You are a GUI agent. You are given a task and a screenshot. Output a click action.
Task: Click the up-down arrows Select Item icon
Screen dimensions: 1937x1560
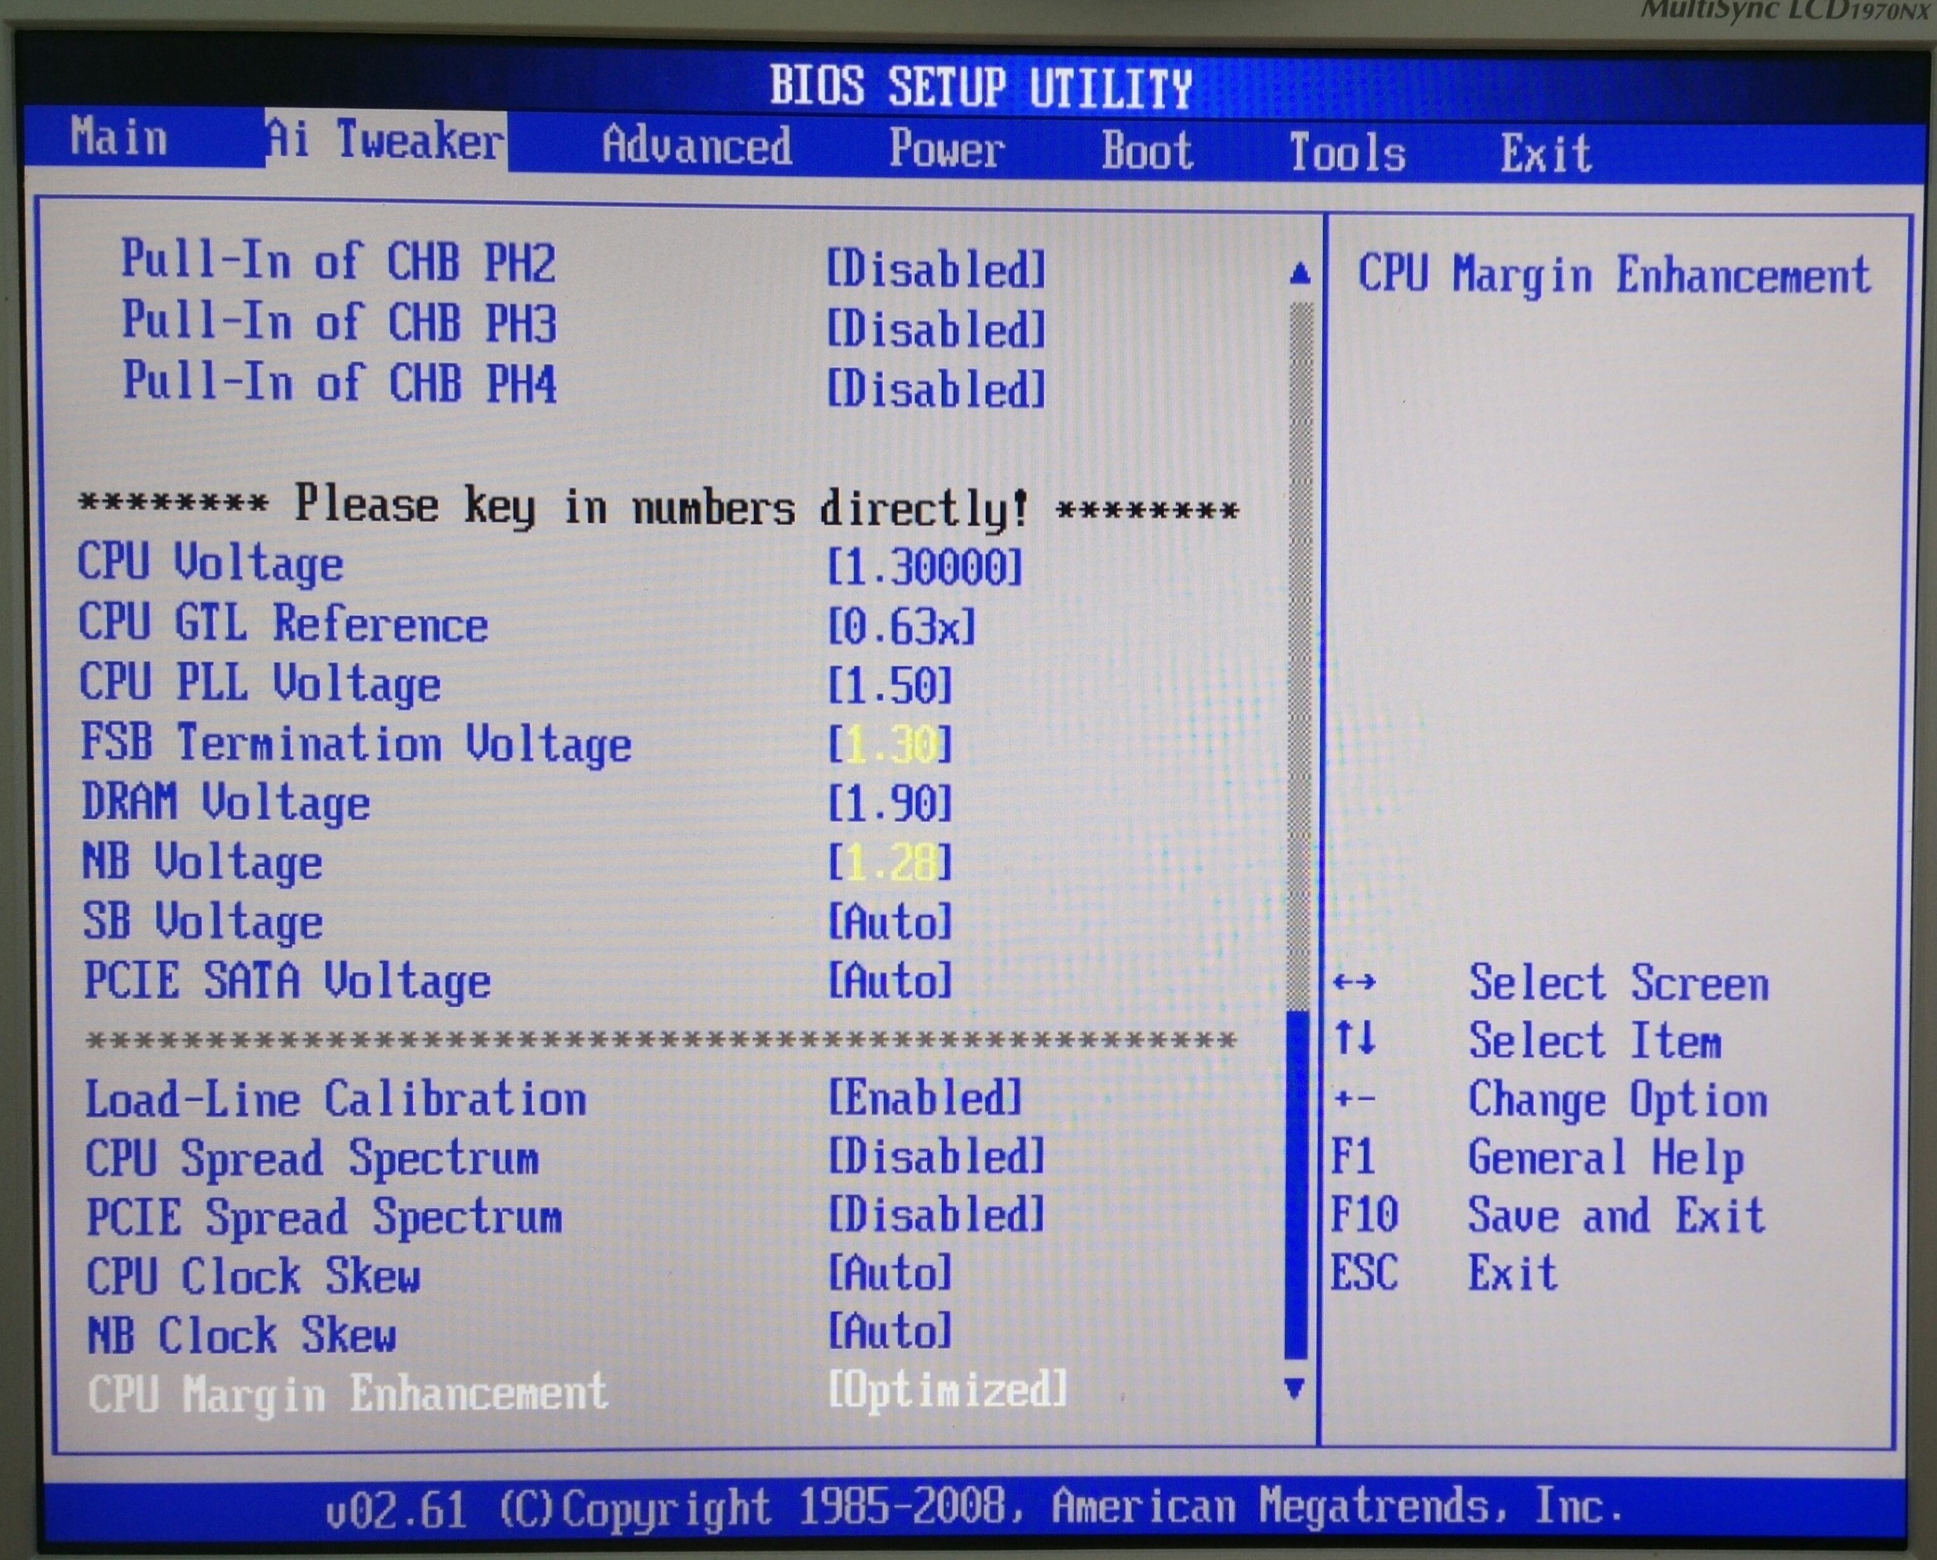pos(1355,1038)
